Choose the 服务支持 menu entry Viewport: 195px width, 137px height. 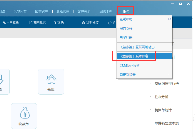point(144,28)
